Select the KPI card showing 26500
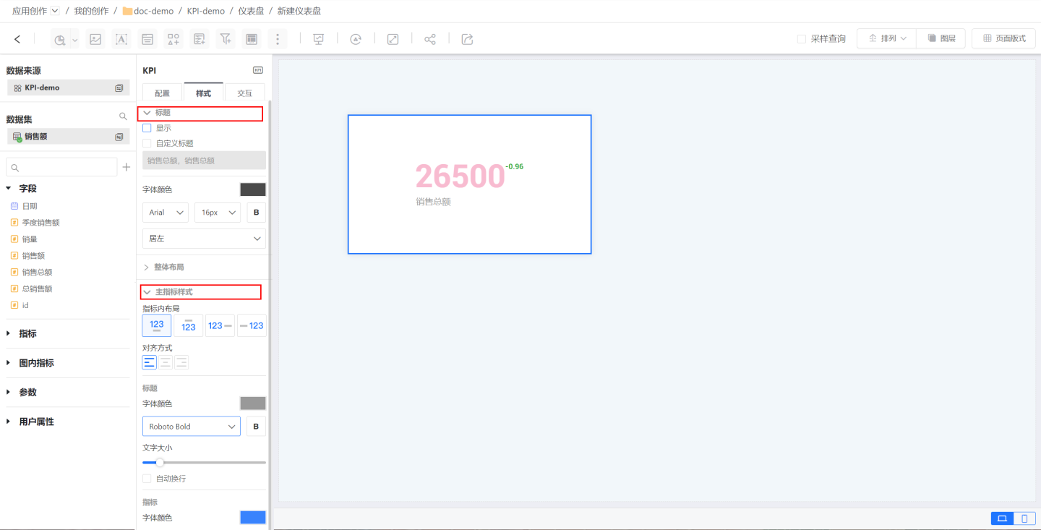This screenshot has width=1041, height=530. (469, 184)
